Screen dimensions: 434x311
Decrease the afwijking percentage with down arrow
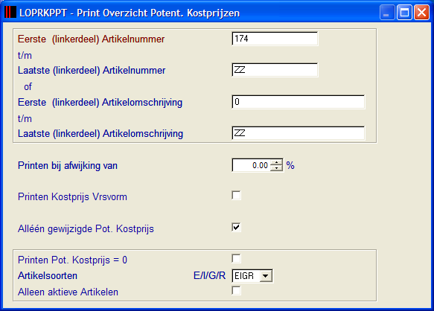coord(276,168)
